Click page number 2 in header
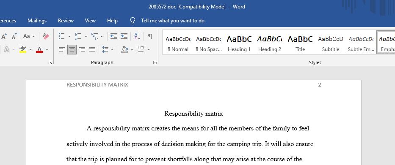The height and width of the screenshot is (165, 395). coord(319,85)
